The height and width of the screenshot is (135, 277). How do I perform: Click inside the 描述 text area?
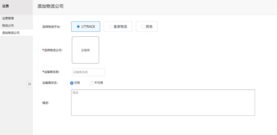click(163, 103)
